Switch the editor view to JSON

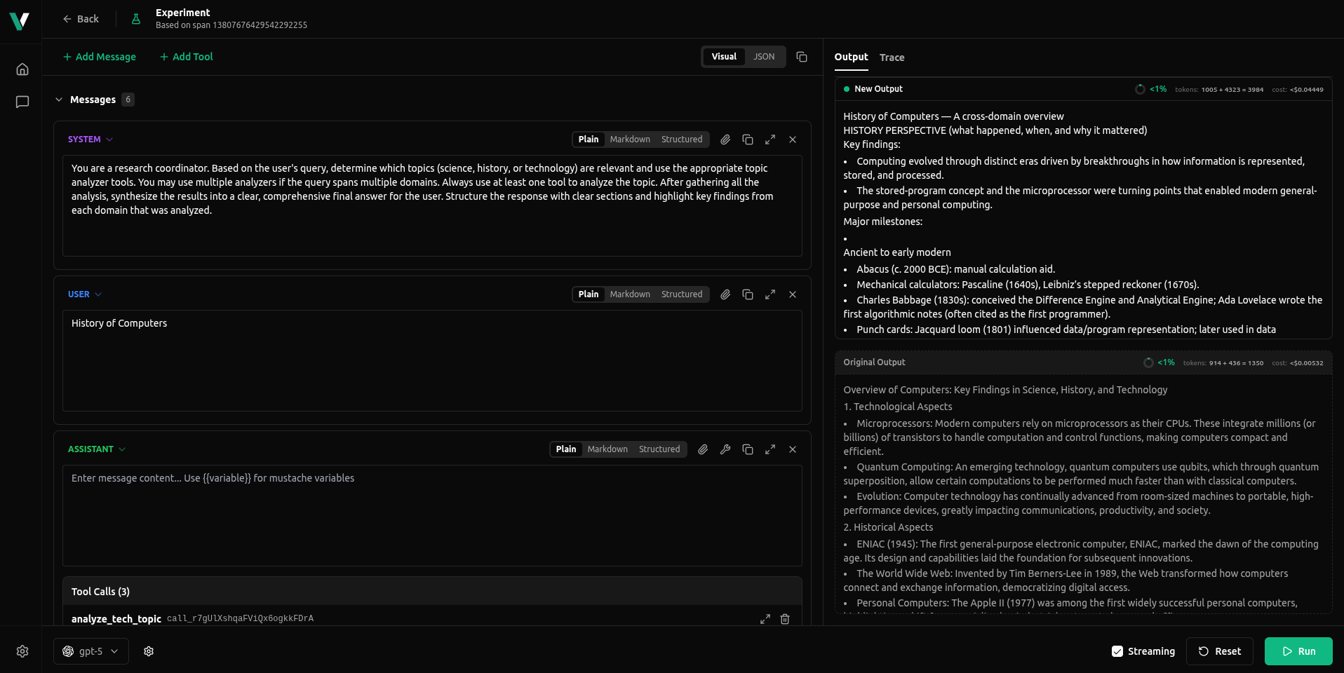coord(764,57)
